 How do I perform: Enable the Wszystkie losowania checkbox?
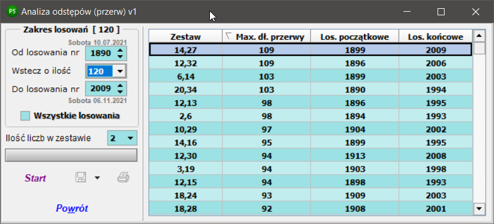tap(25, 116)
